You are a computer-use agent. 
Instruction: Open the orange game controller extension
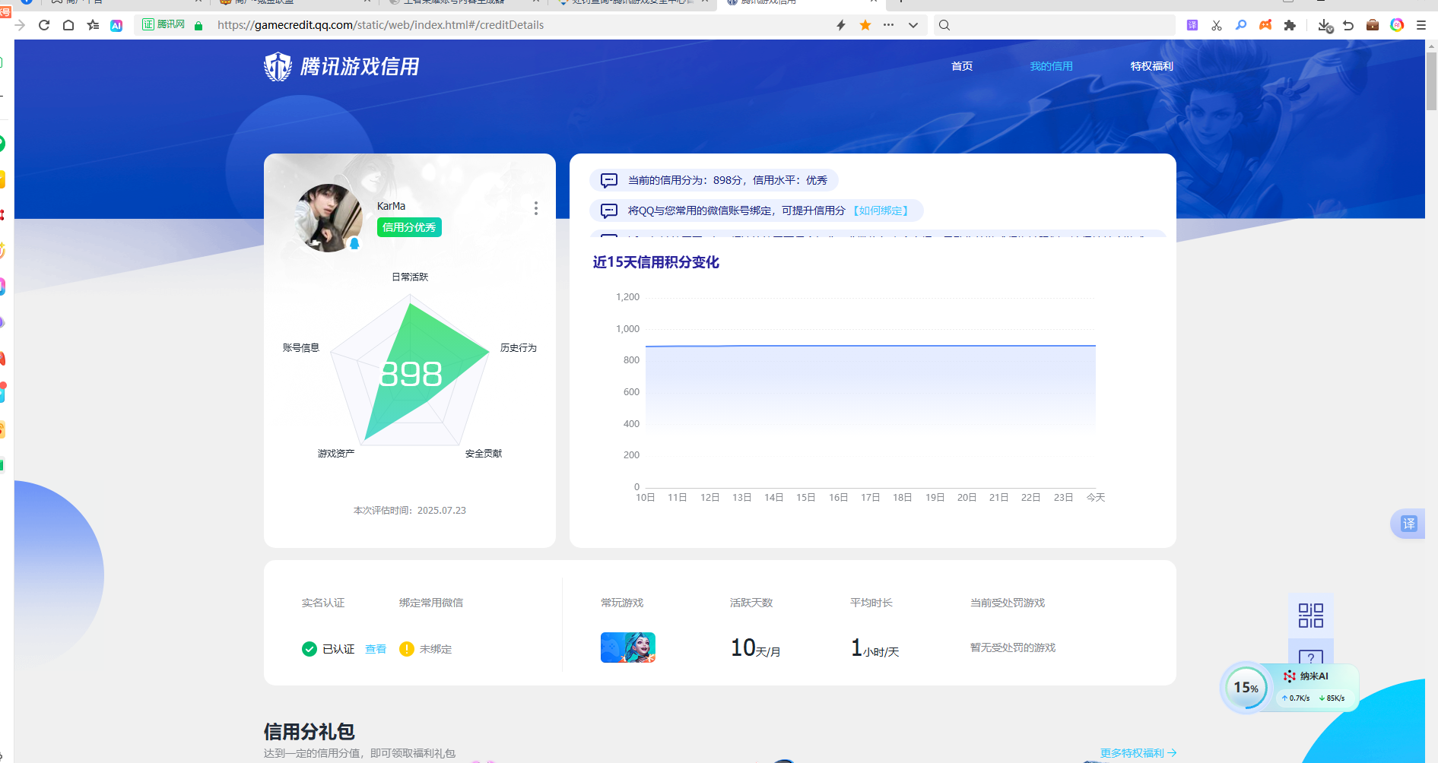(x=1265, y=25)
